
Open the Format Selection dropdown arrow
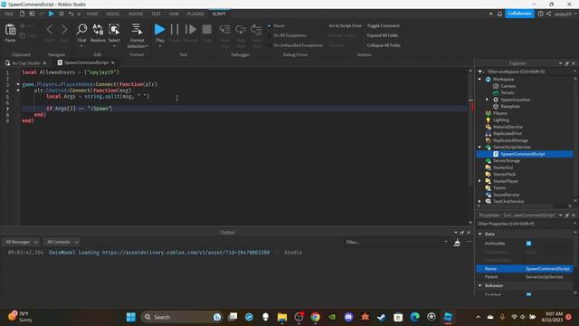pyautogui.click(x=147, y=46)
